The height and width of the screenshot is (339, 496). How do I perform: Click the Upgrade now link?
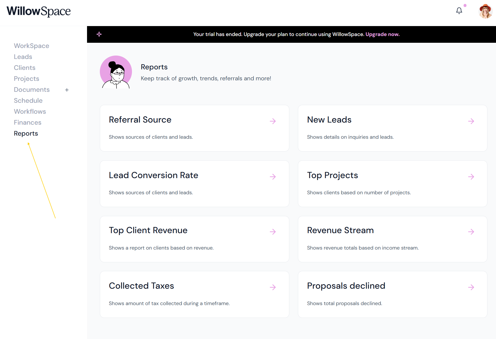tap(382, 34)
